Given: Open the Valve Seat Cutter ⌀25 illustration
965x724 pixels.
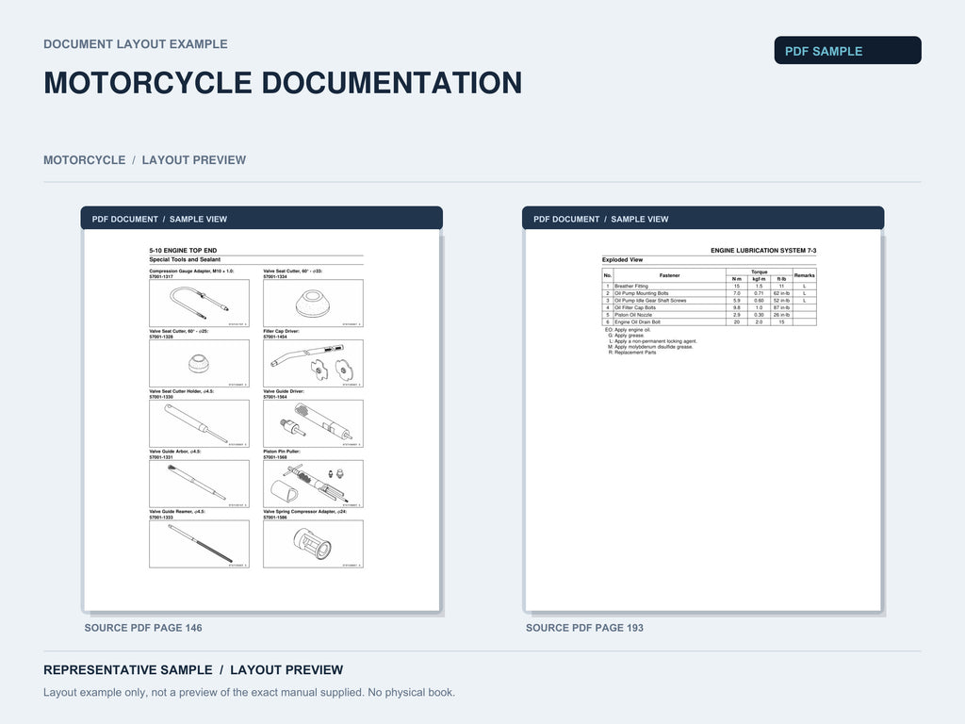Looking at the screenshot, I should click(x=200, y=363).
